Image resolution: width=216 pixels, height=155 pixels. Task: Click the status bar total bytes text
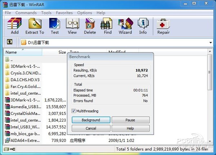click(162, 149)
